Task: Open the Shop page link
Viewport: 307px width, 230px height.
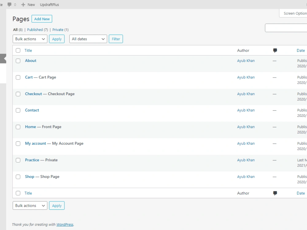Action: pyautogui.click(x=29, y=177)
